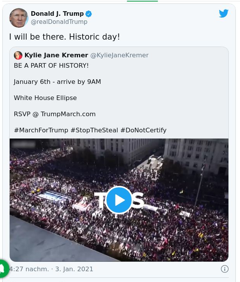Click the "BE A PART OF HISTORY!" line

click(x=51, y=65)
